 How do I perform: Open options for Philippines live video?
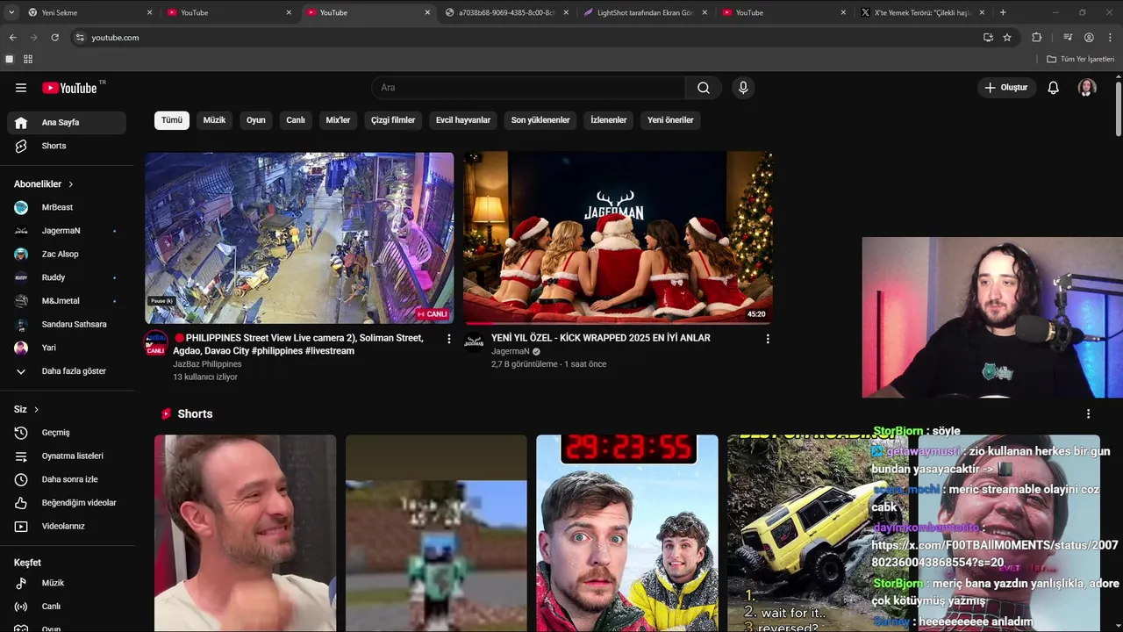(449, 339)
